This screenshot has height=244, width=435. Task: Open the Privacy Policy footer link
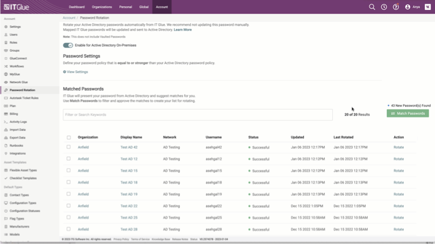[121, 239]
